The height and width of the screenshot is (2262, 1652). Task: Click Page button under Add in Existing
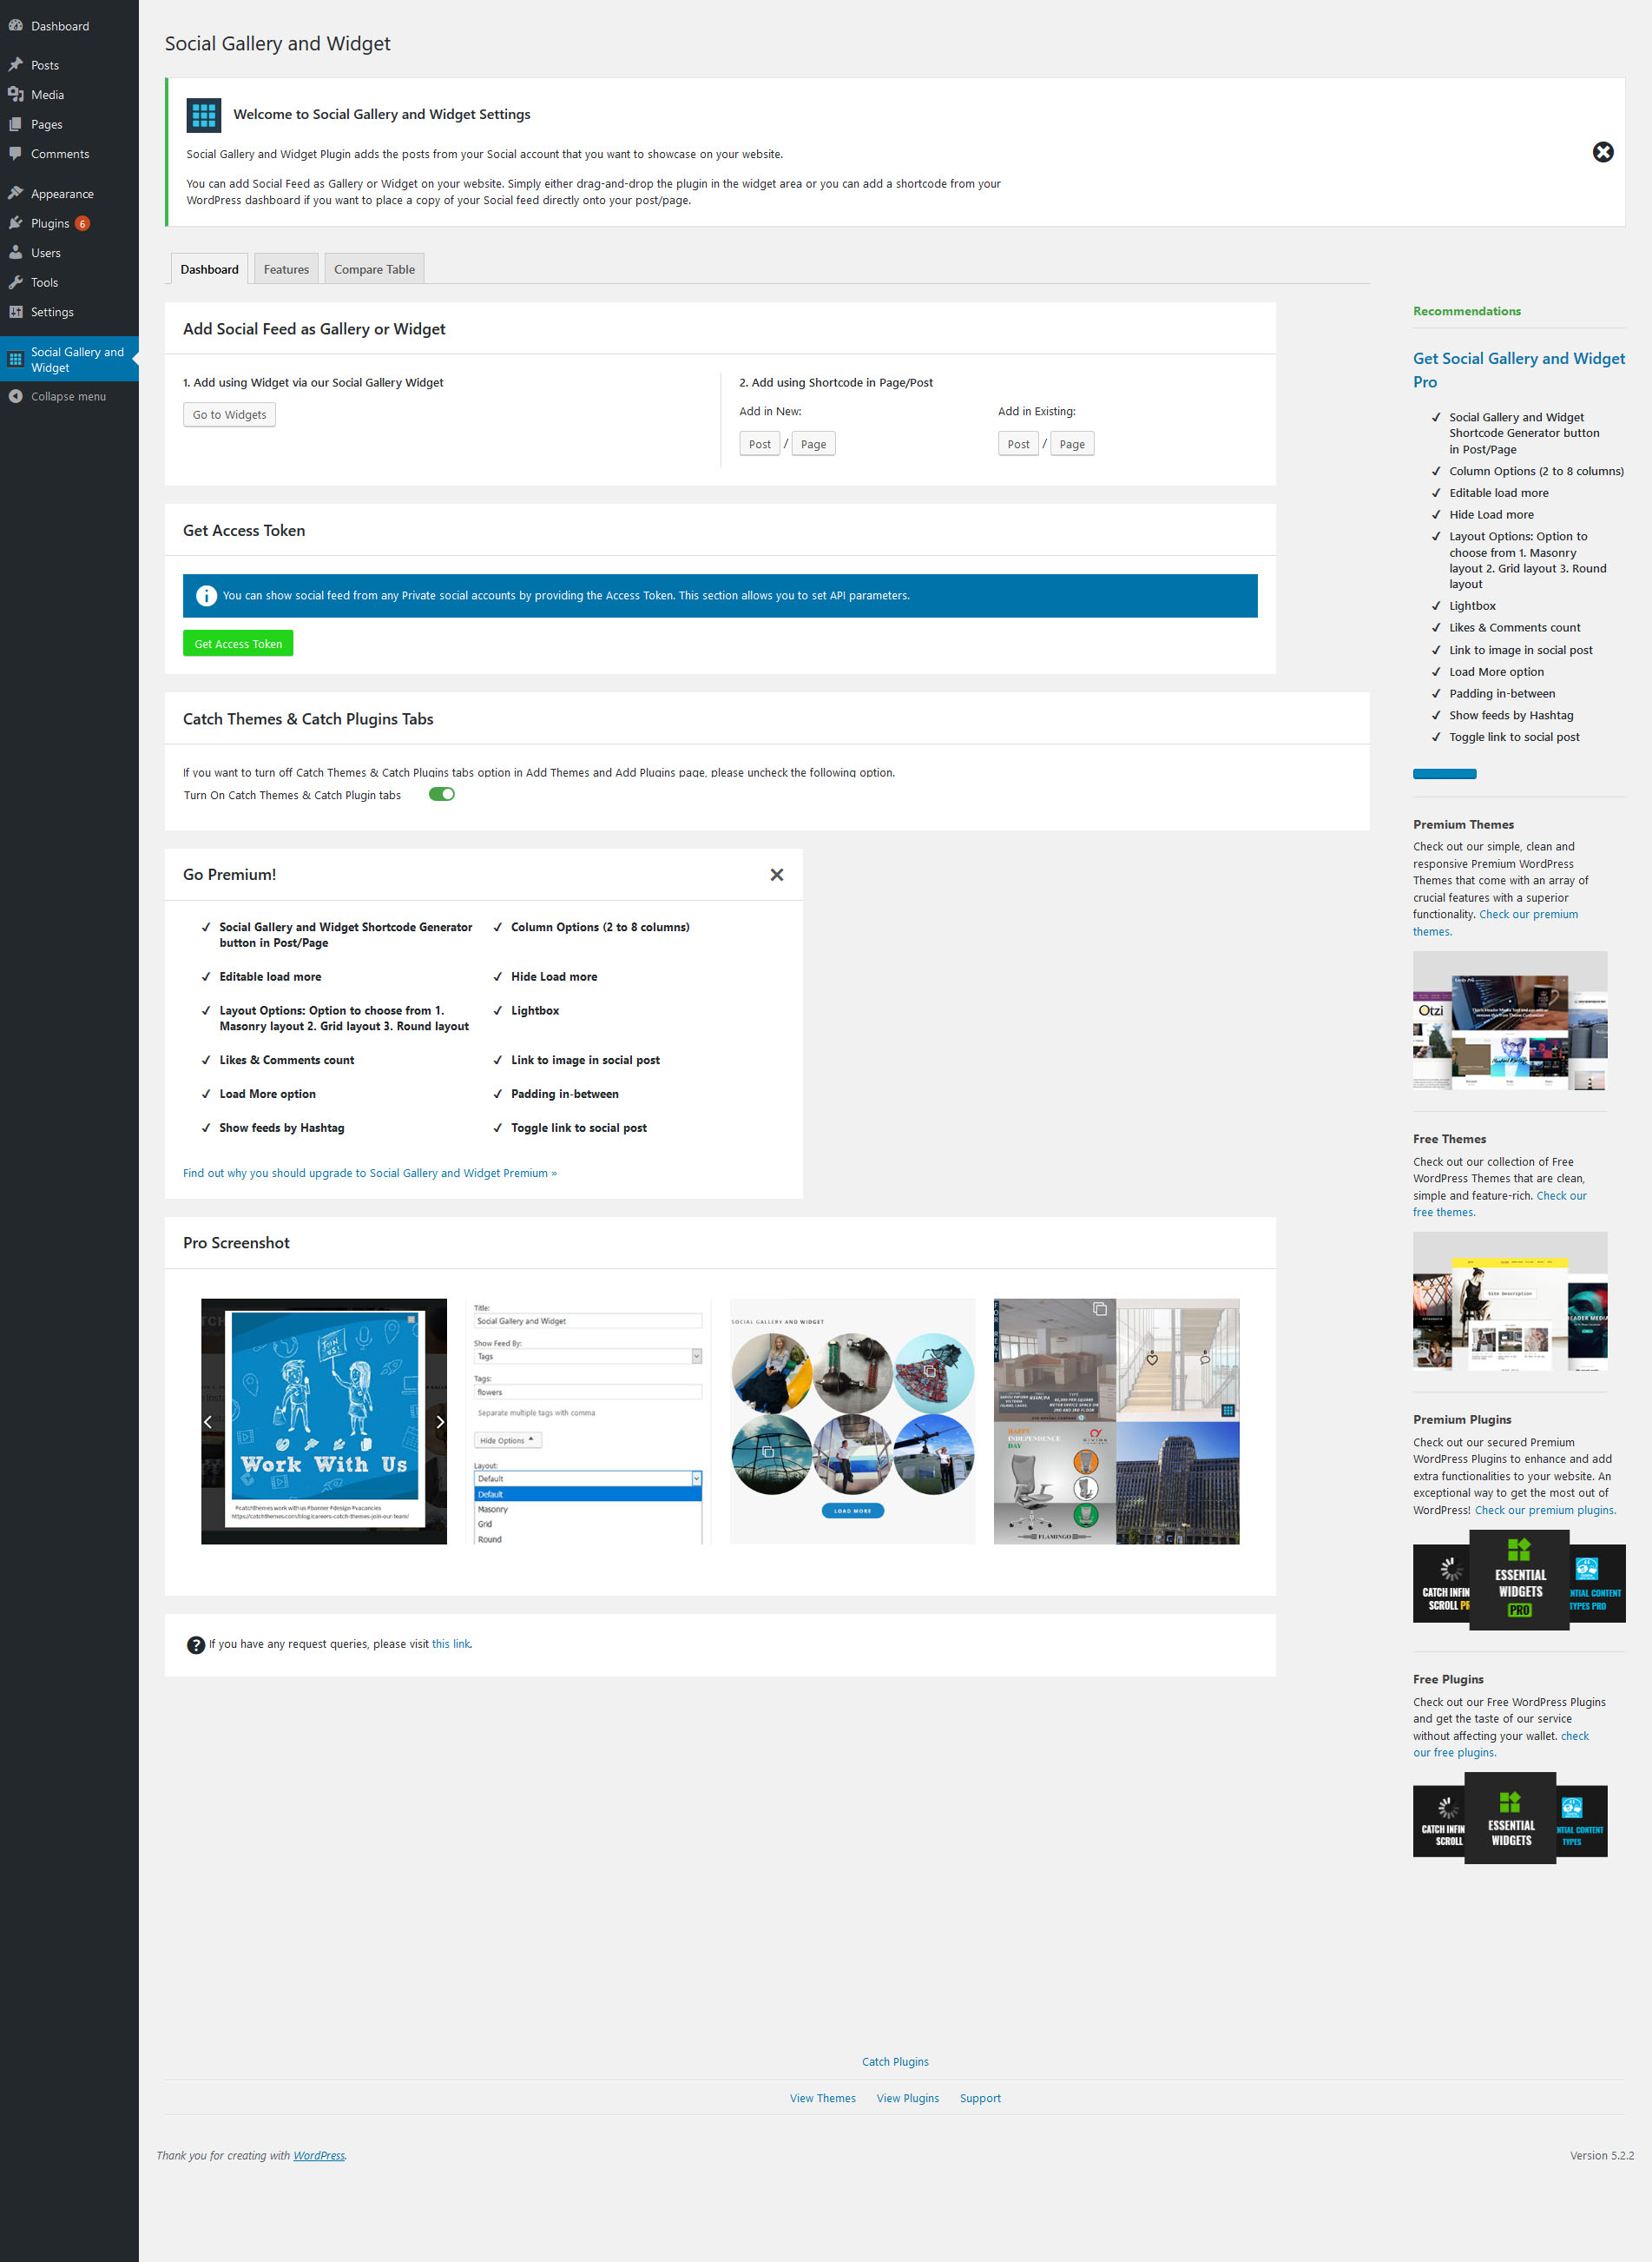(x=1071, y=444)
